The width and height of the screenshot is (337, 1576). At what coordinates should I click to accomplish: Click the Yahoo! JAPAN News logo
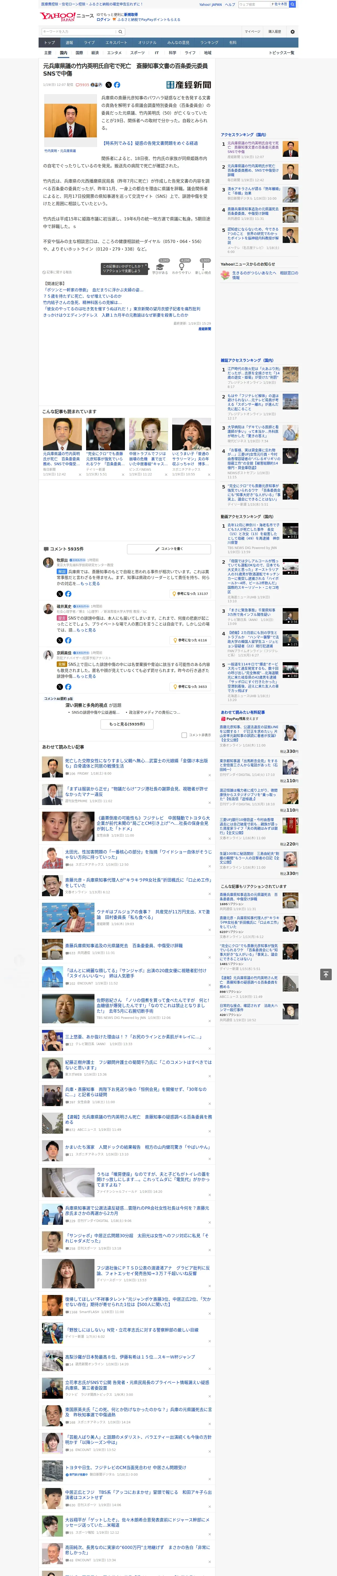click(66, 17)
